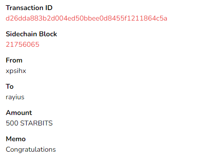Click the number 500 in the amount

[x=12, y=123]
